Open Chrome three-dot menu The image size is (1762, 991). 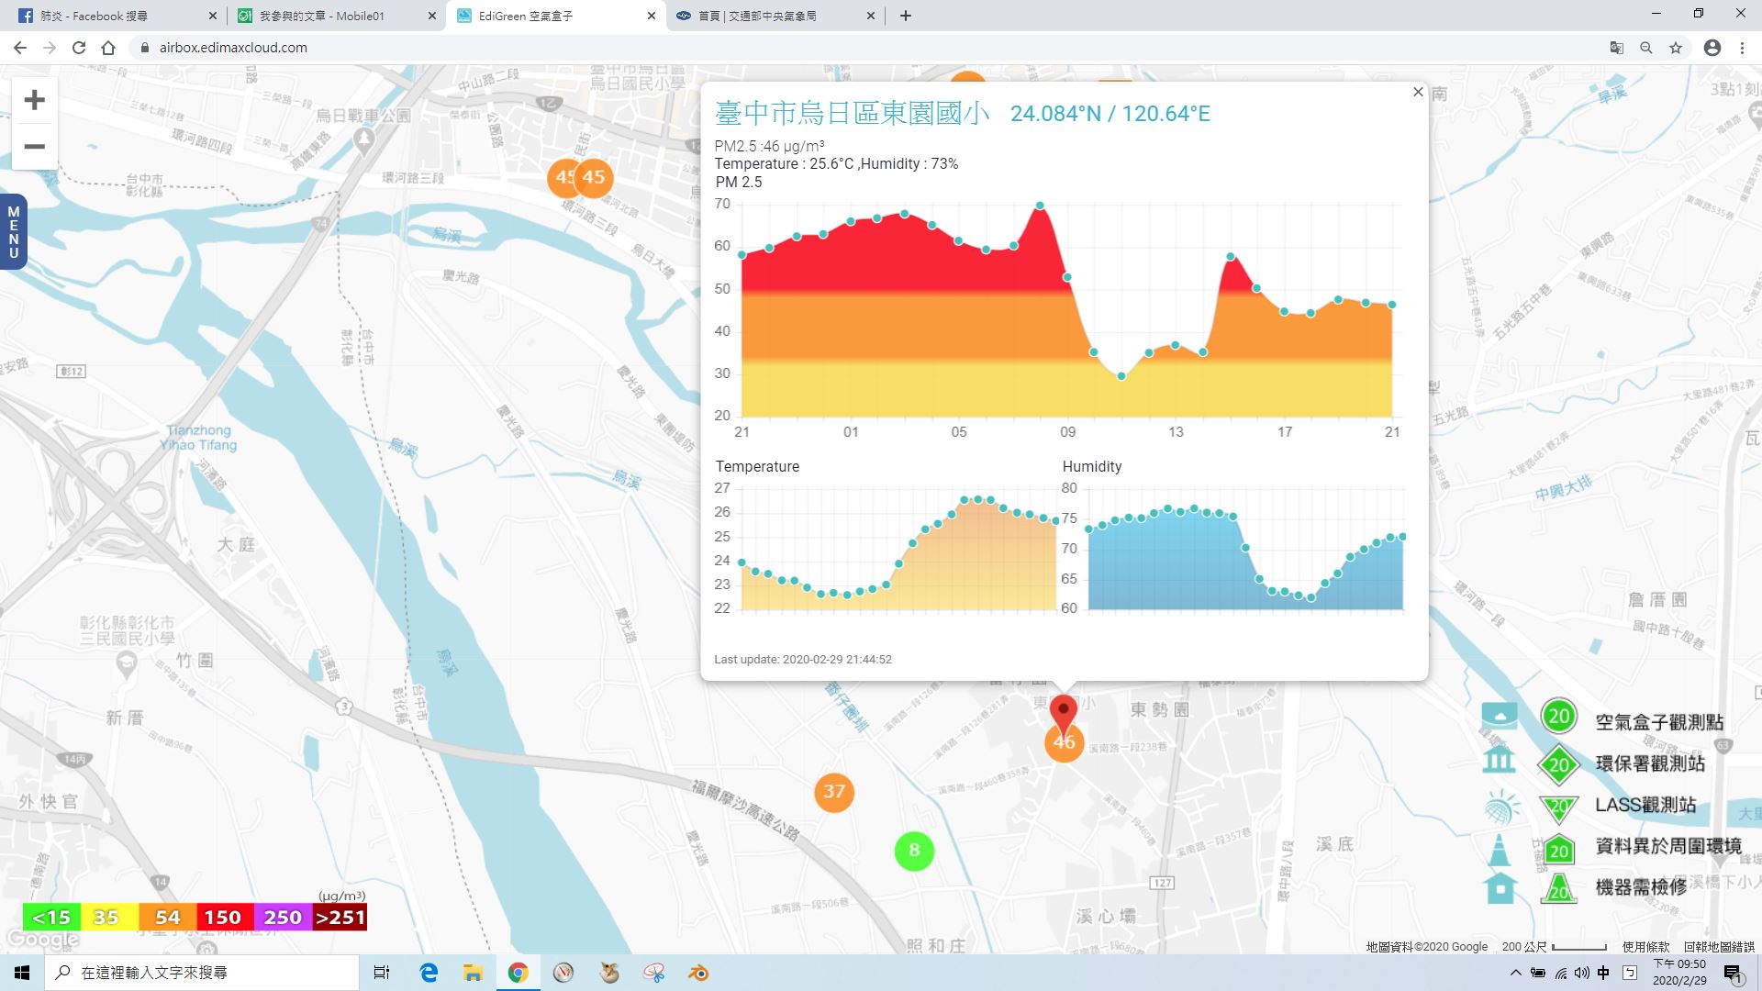click(x=1742, y=48)
